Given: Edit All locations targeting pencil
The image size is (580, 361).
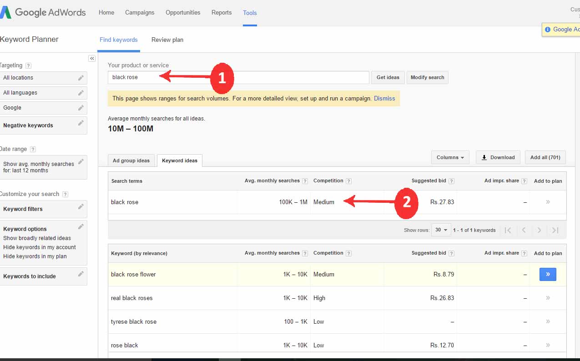Looking at the screenshot, I should 81,78.
